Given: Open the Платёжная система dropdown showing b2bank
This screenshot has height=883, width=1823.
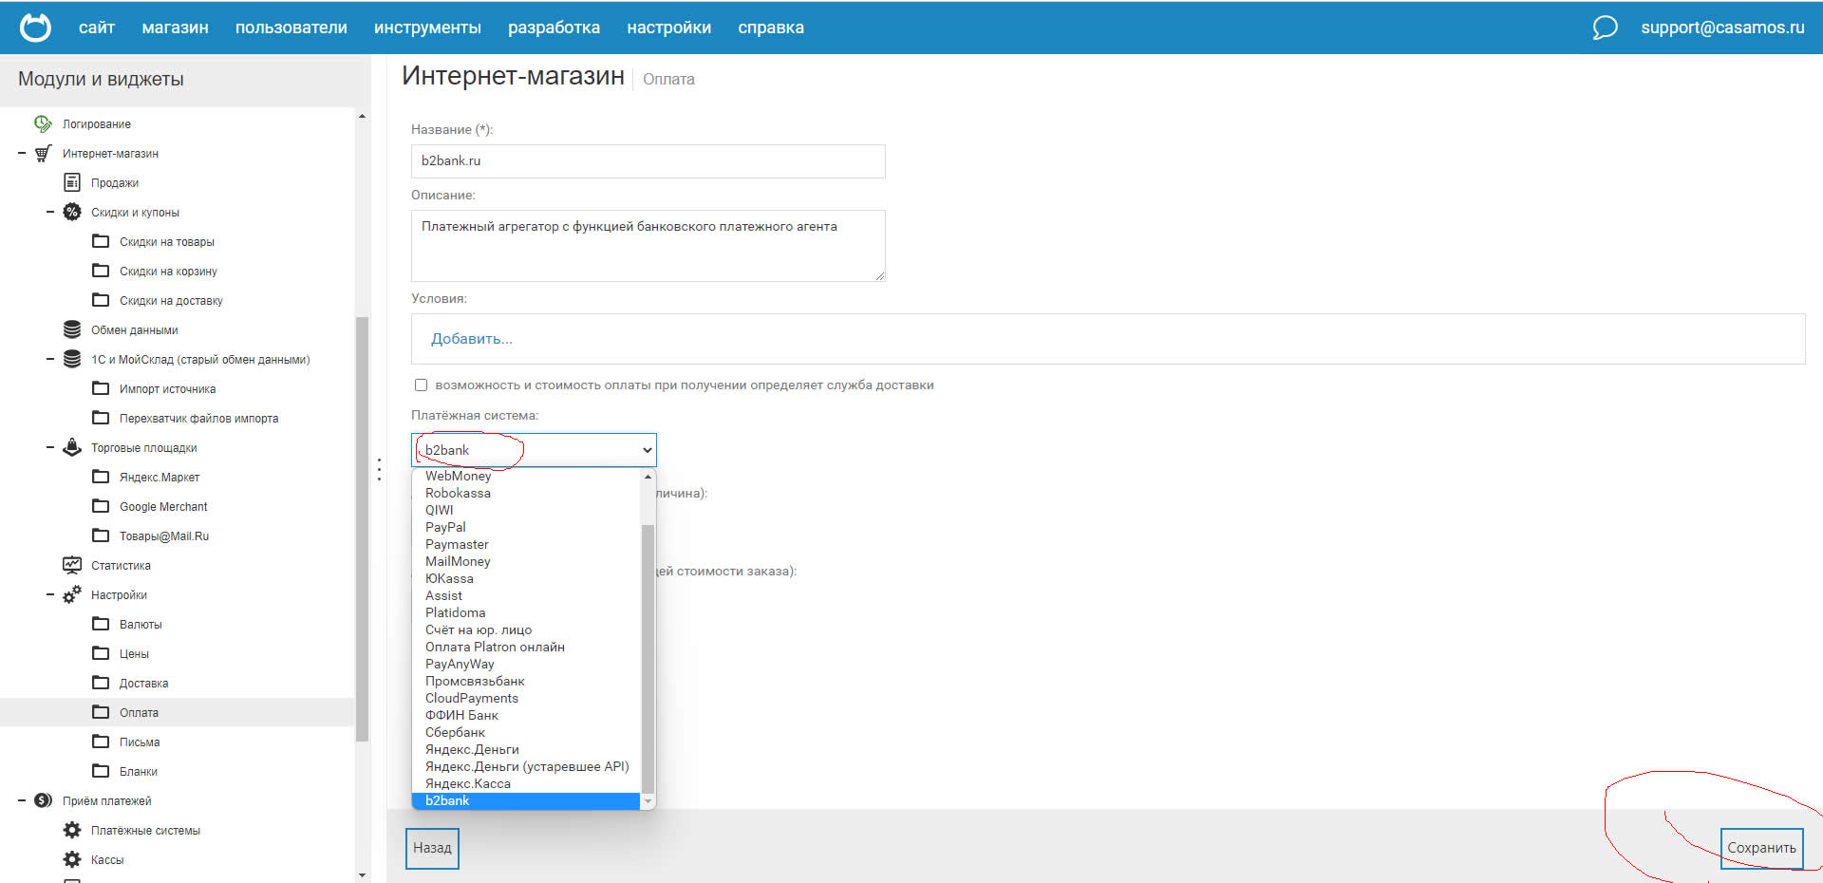Looking at the screenshot, I should [534, 450].
